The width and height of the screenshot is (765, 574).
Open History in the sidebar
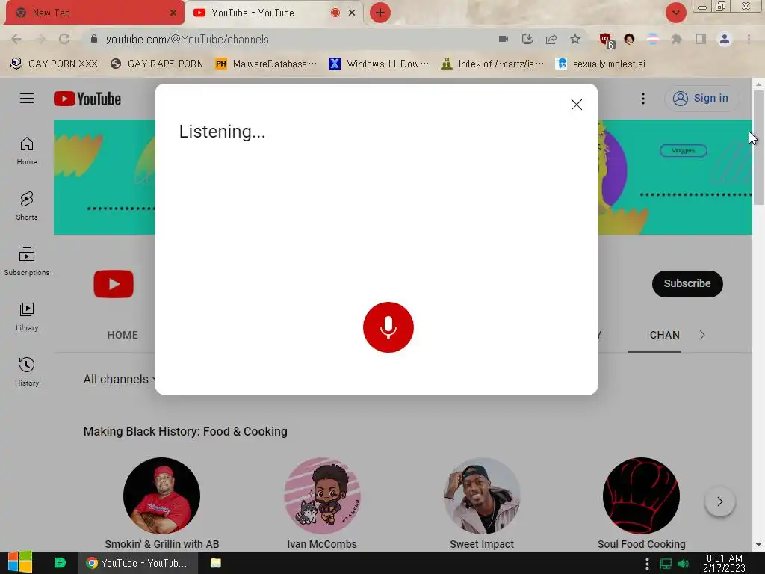point(27,372)
